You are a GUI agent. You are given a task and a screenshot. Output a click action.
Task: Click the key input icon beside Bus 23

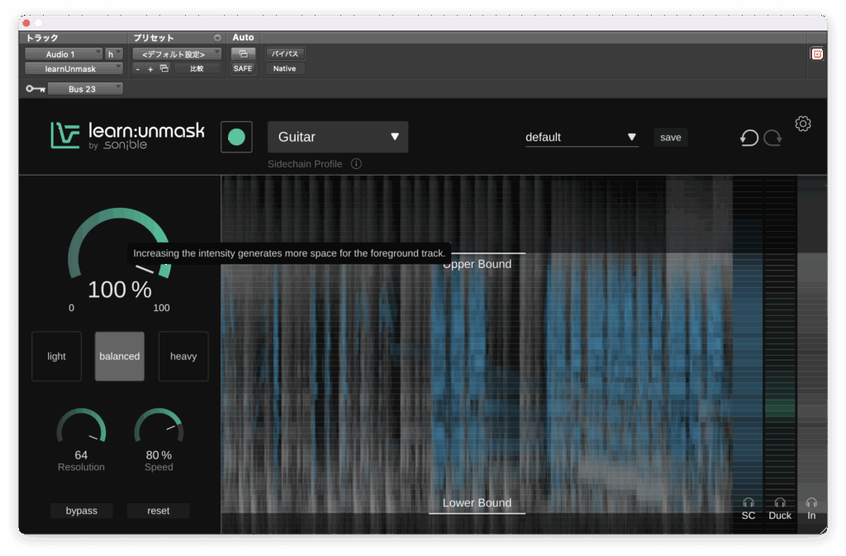pyautogui.click(x=36, y=89)
